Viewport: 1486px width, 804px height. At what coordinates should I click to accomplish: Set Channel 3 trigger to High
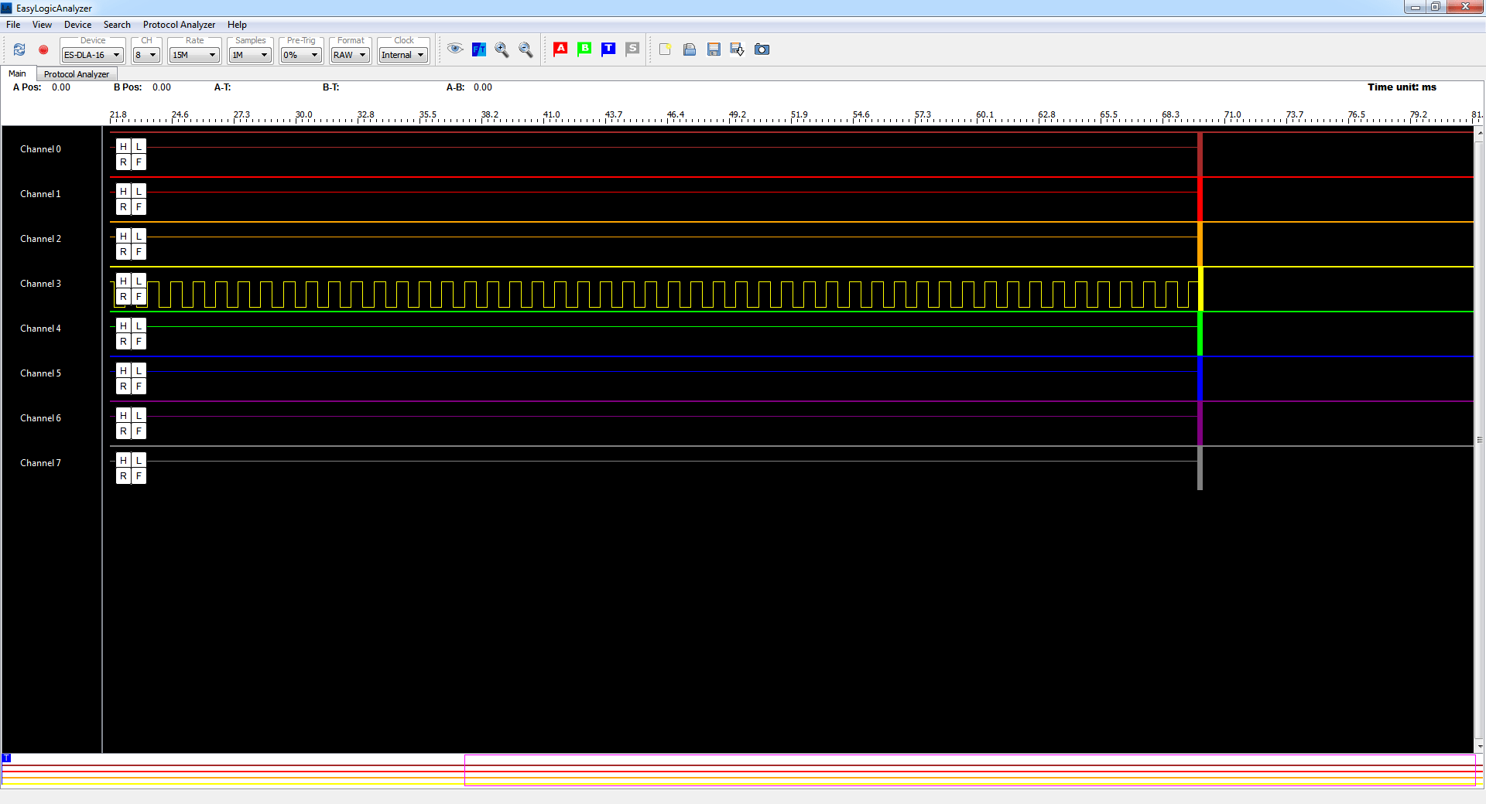pyautogui.click(x=123, y=281)
